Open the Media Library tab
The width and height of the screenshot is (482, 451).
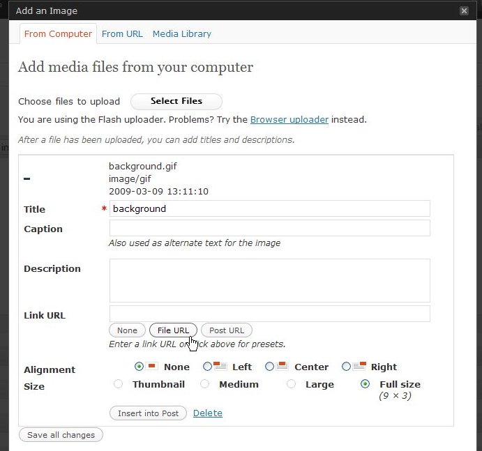click(x=181, y=33)
